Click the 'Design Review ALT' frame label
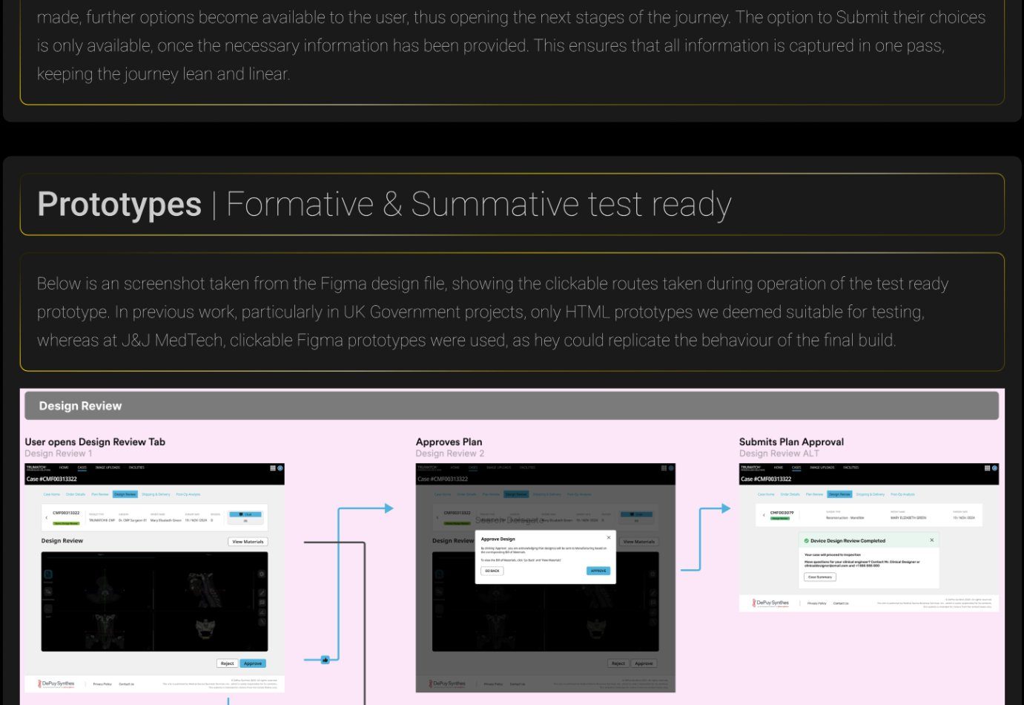The image size is (1024, 705). pos(779,453)
